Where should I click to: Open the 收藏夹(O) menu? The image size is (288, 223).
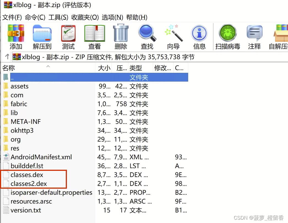(85, 17)
